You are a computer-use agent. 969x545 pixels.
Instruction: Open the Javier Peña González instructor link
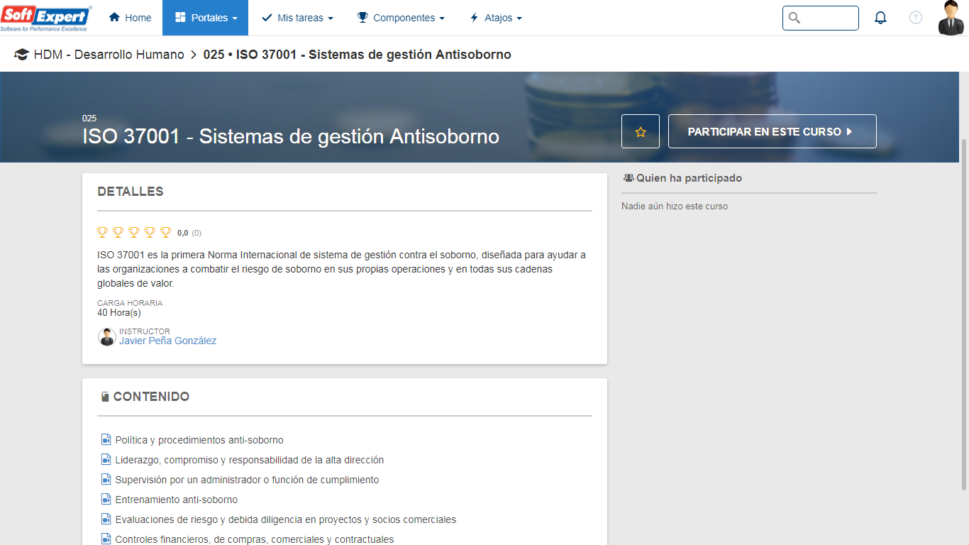pos(168,341)
